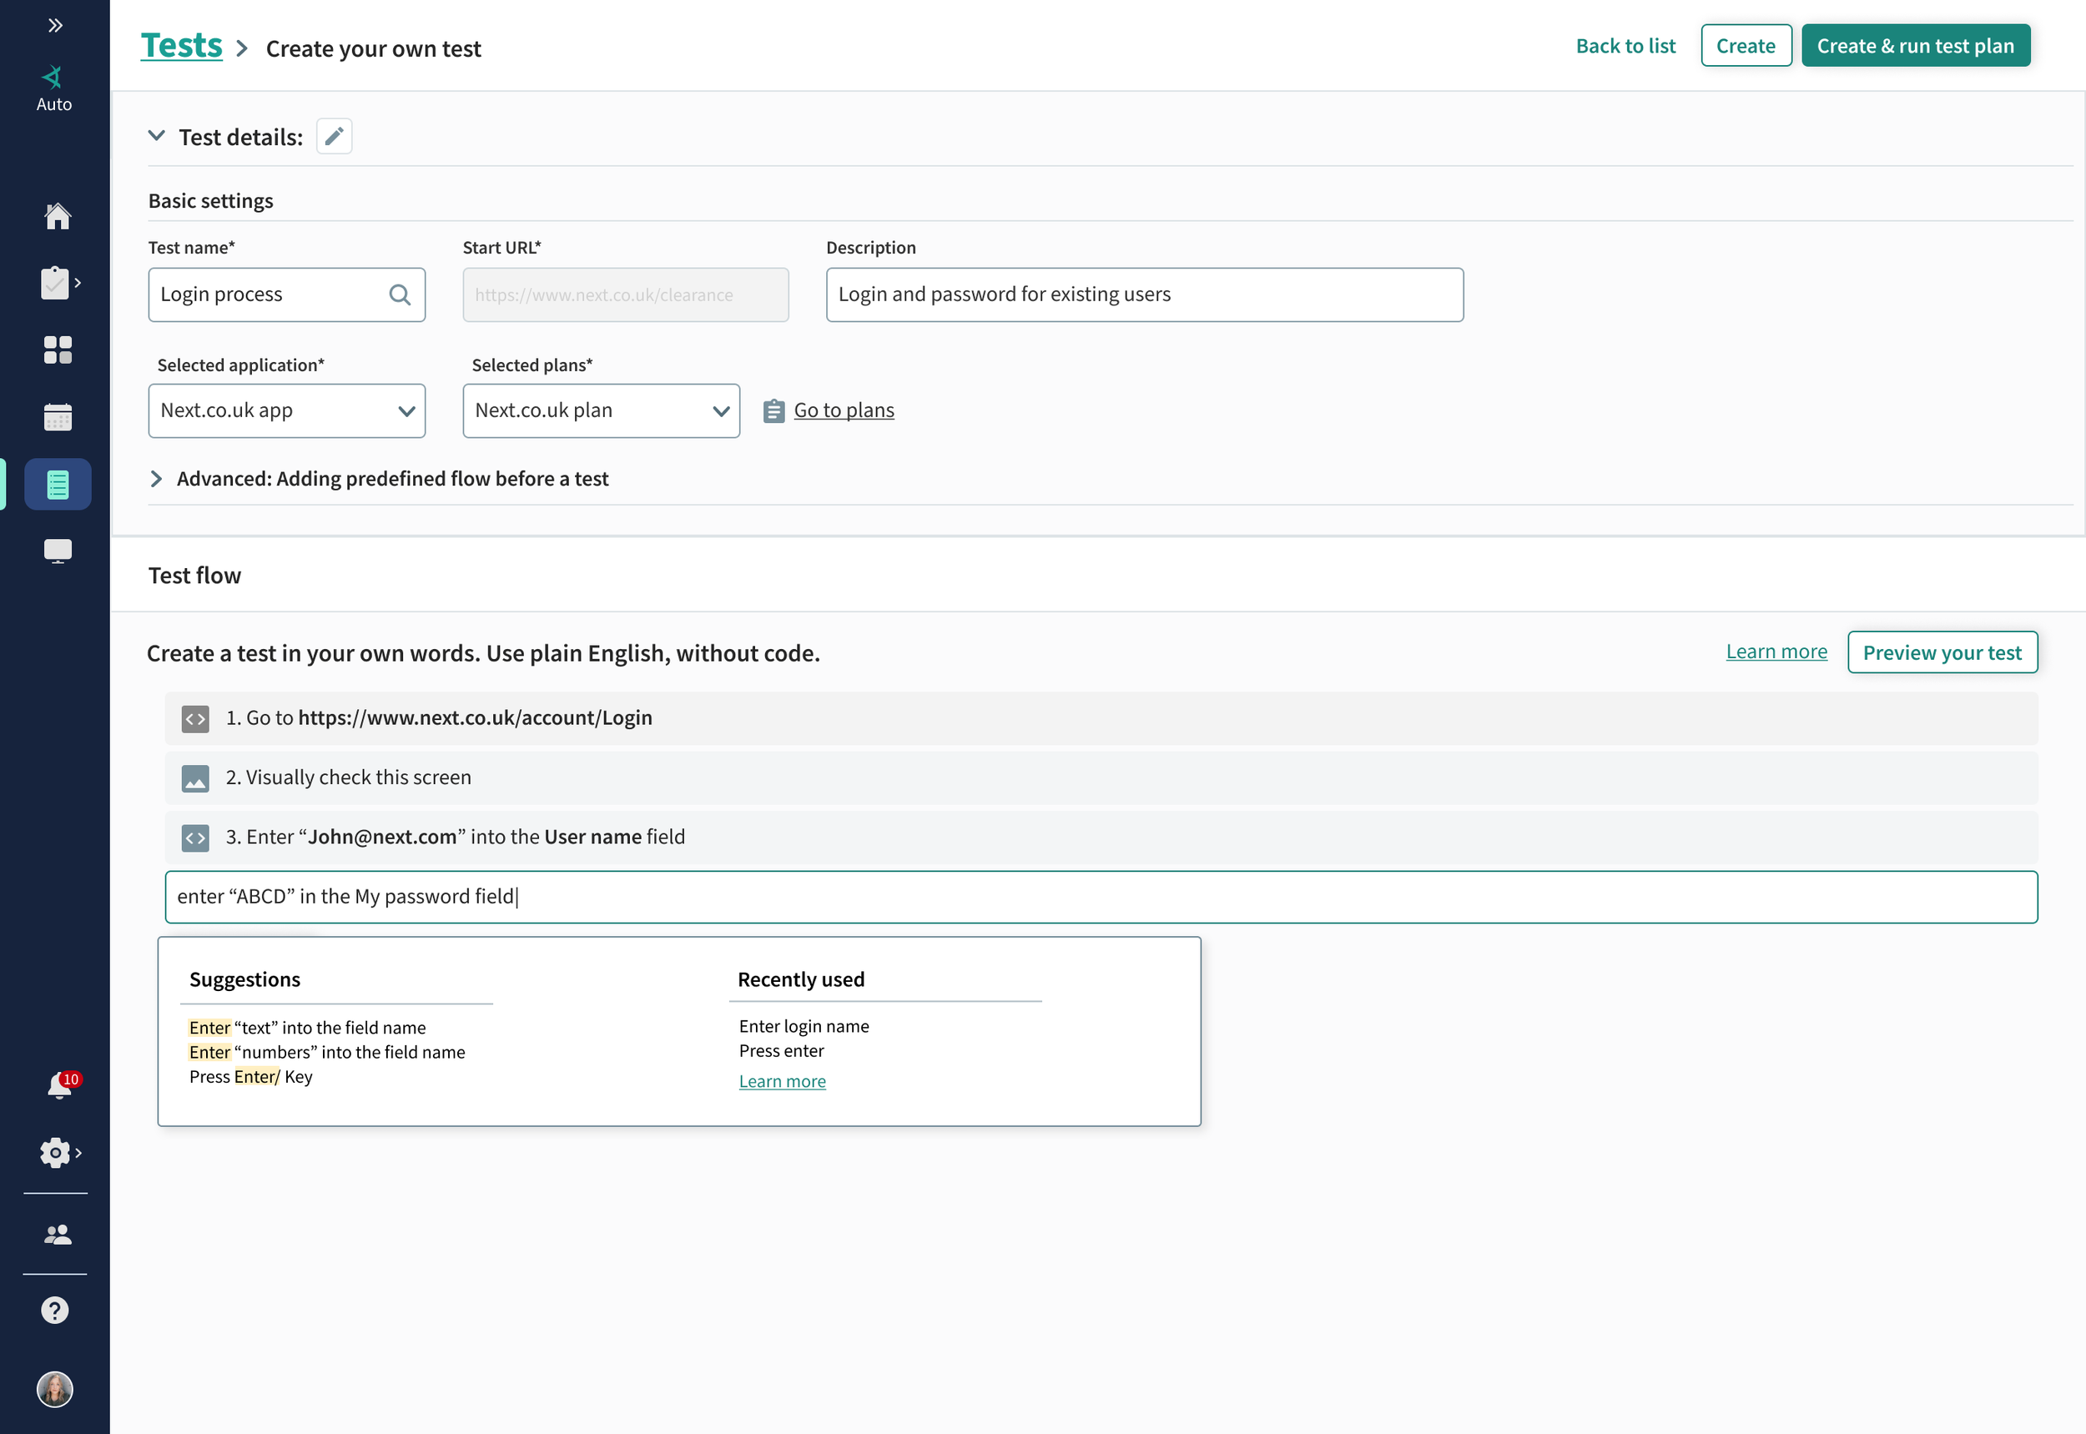
Task: Open the Selected plans dropdown
Action: pyautogui.click(x=602, y=410)
